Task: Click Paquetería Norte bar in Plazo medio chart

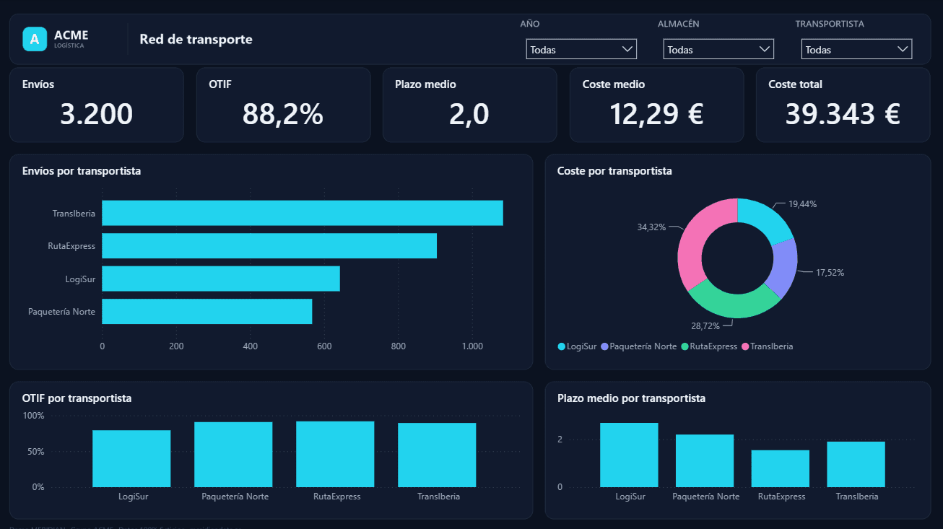Action: click(x=705, y=460)
